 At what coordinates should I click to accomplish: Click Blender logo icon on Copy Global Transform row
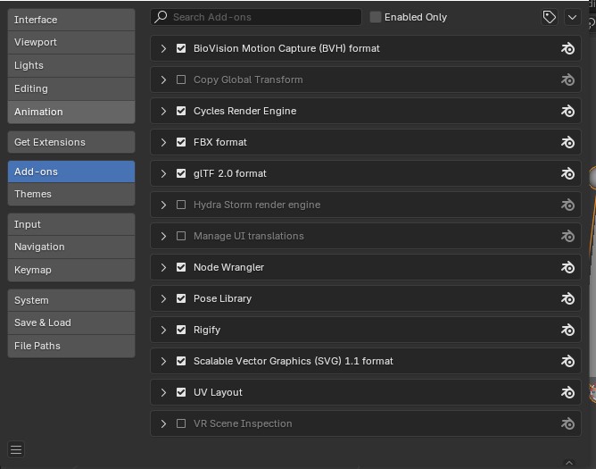[567, 80]
